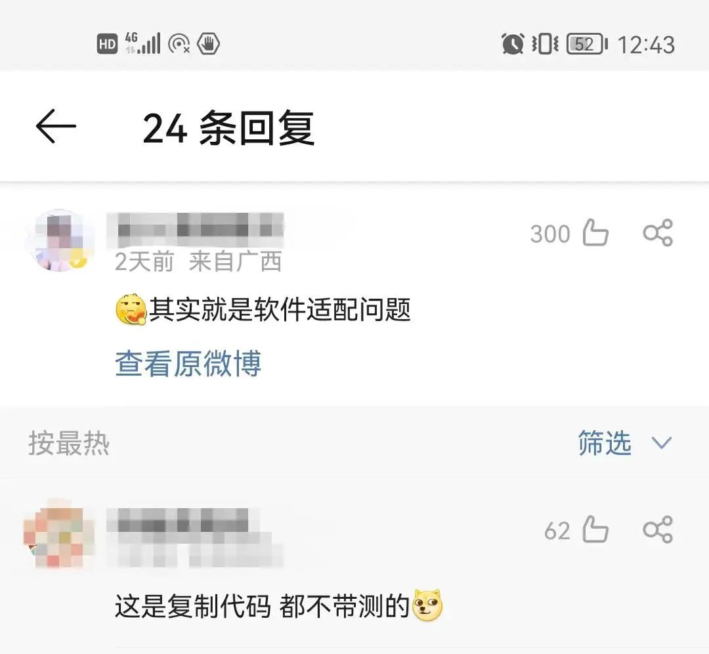Tap the 24 条回复 header title
The height and width of the screenshot is (654, 709).
(228, 128)
